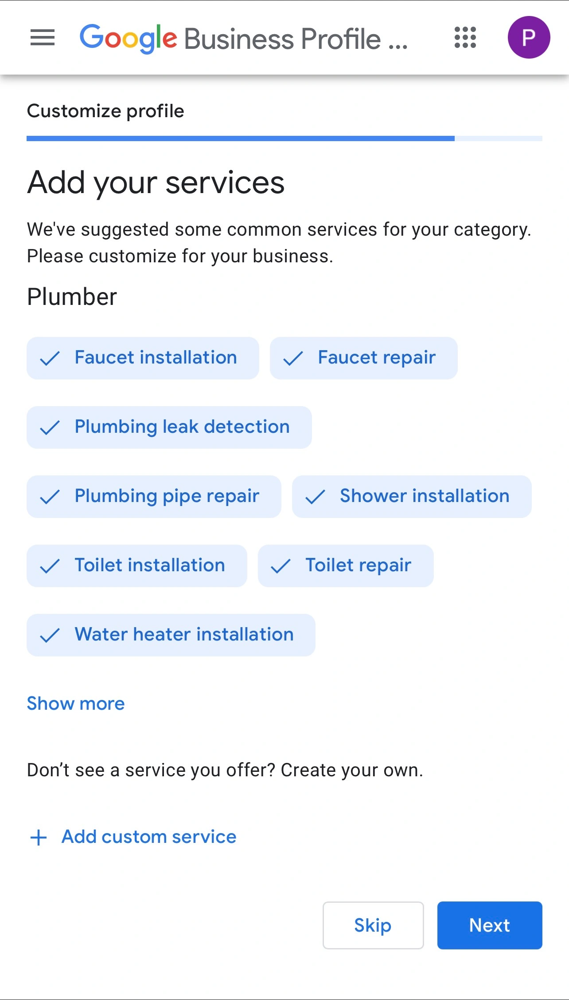
Task: Deselect the Toilet installation chip
Action: [x=136, y=565]
